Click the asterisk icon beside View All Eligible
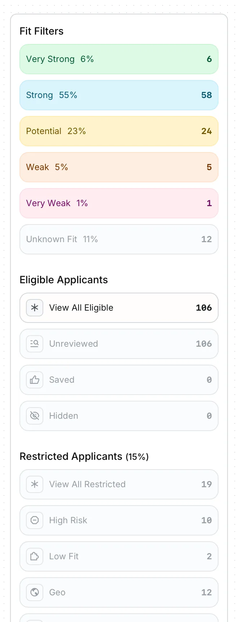238x622 pixels. pos(35,308)
